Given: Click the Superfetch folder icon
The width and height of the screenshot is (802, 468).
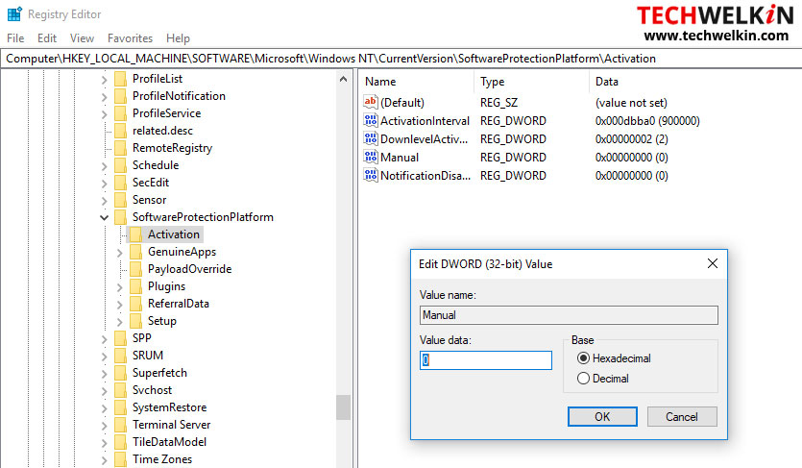Looking at the screenshot, I should (120, 373).
